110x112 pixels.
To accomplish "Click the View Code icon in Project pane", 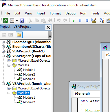I will coord(4,35).
